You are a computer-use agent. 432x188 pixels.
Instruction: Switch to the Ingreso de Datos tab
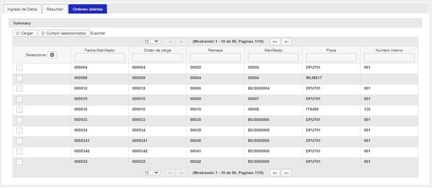click(22, 9)
